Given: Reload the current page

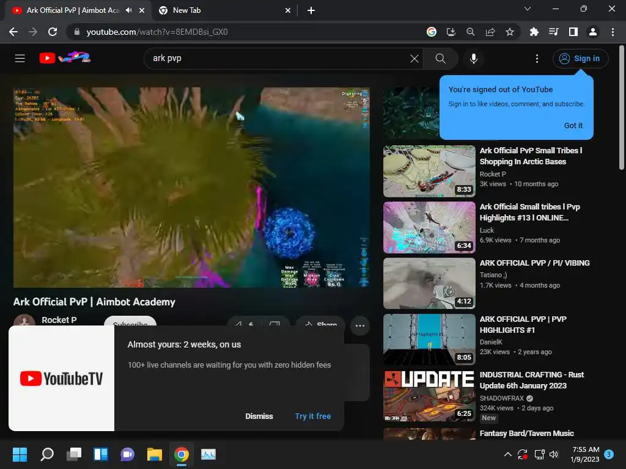Looking at the screenshot, I should click(x=53, y=32).
